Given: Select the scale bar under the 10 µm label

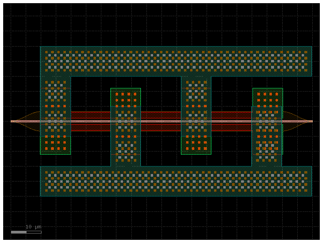Looking at the screenshot, I should coord(26,232).
